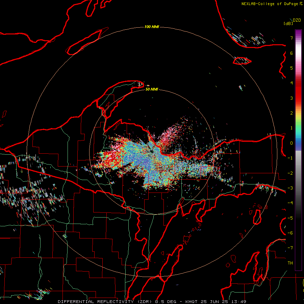Click the 4 value on the scale
This screenshot has width=304, height=304.
click(292, 83)
